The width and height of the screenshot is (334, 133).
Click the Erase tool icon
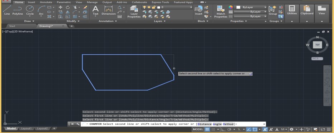[85, 7]
